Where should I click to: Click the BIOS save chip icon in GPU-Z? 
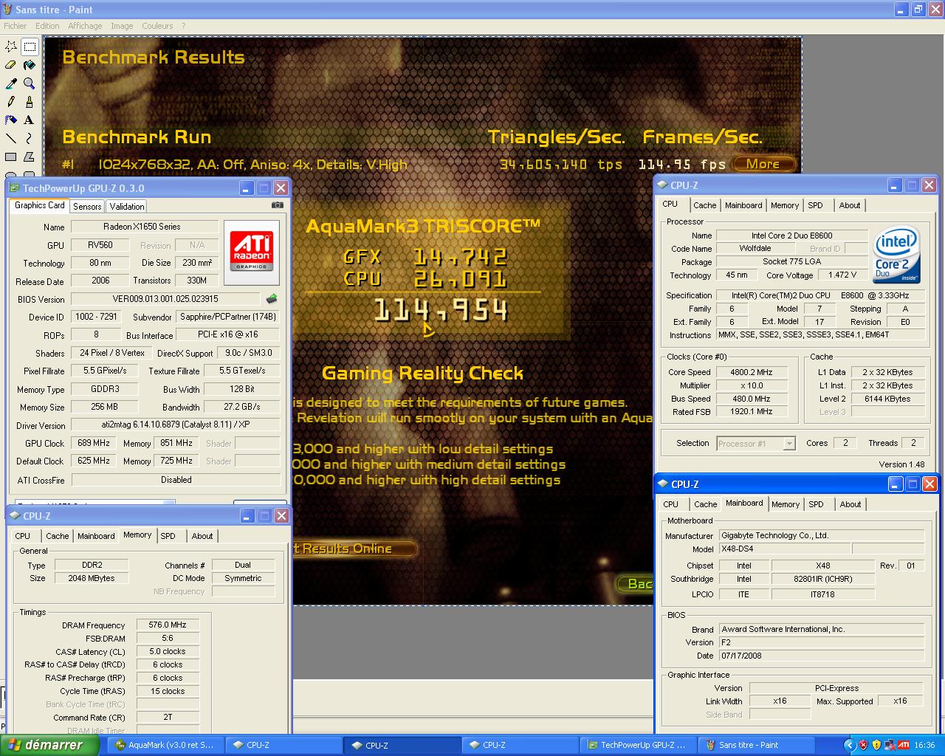(x=272, y=299)
